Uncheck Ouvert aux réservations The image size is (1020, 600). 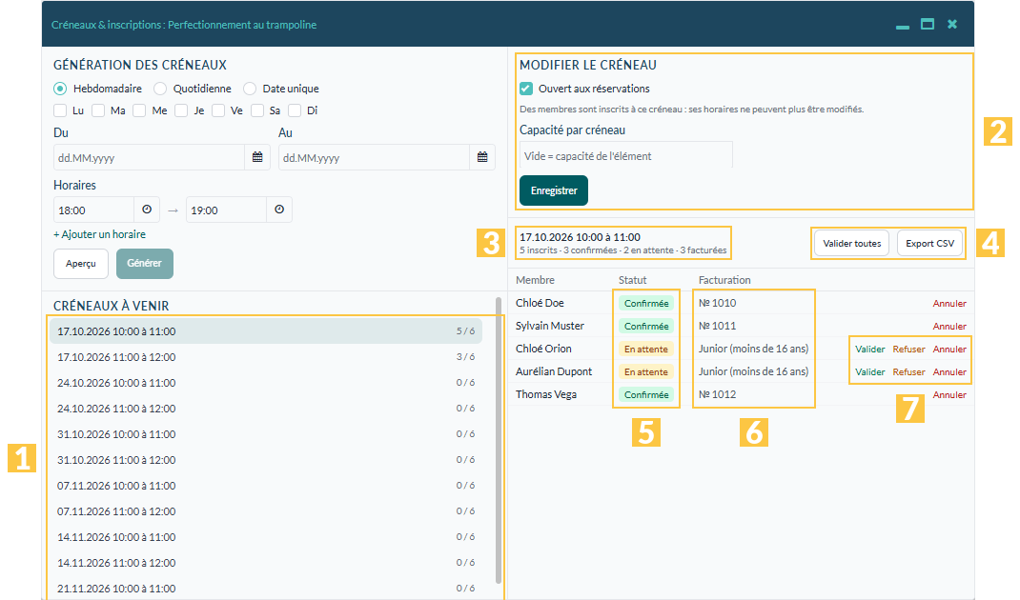click(x=526, y=89)
